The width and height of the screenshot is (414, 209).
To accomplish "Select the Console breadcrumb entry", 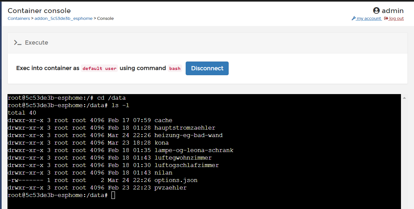I will point(105,18).
